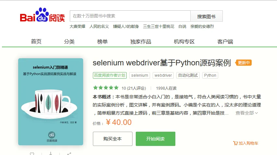Expand full description via 查看全部

246,113
